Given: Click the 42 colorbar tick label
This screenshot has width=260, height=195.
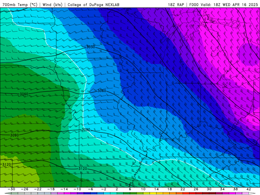Looking at the screenshot, I should coord(249,189).
